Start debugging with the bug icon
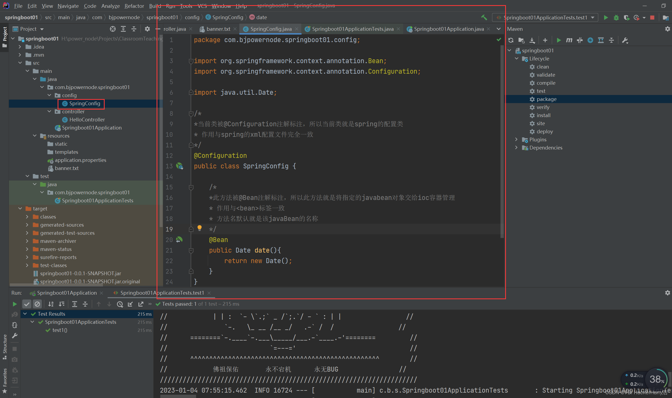 (616, 18)
